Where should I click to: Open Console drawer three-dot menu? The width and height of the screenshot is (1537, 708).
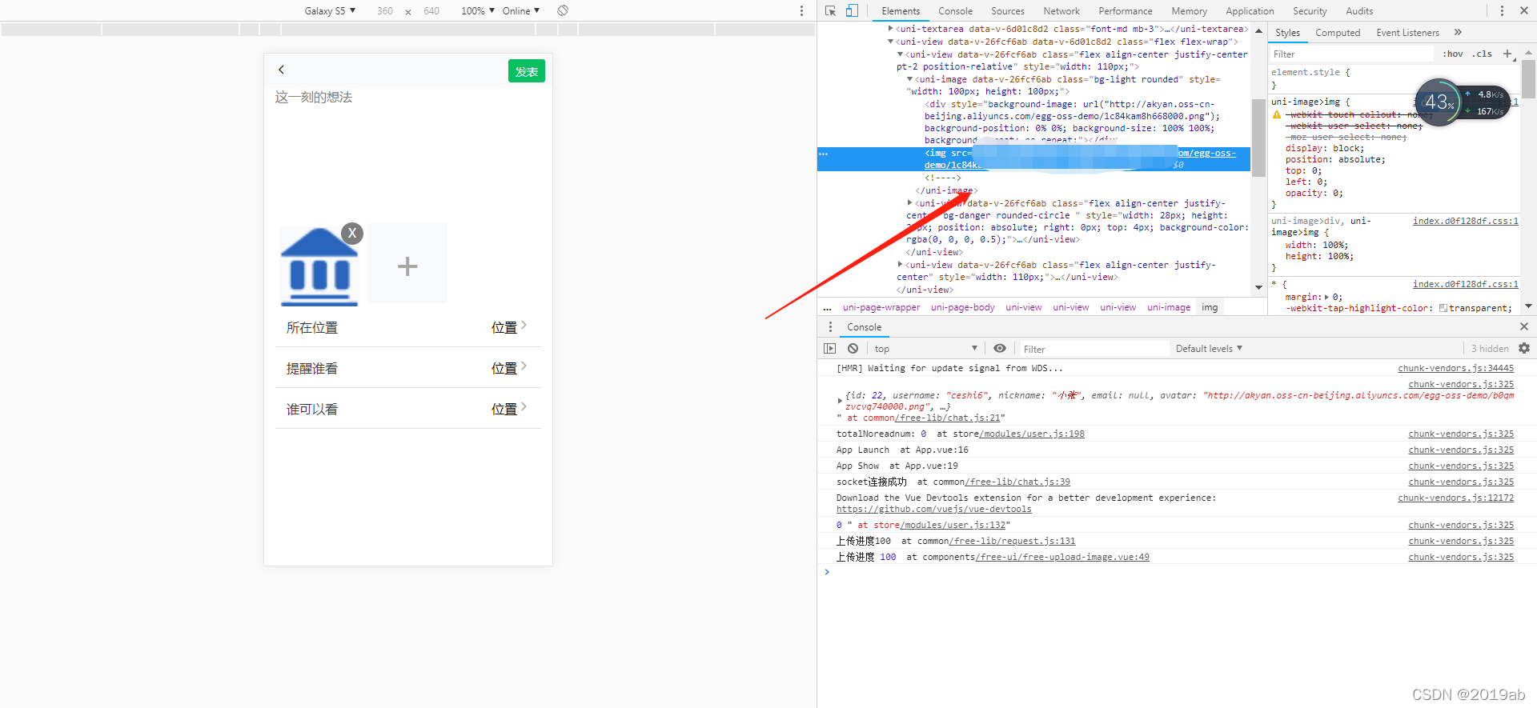pyautogui.click(x=830, y=326)
